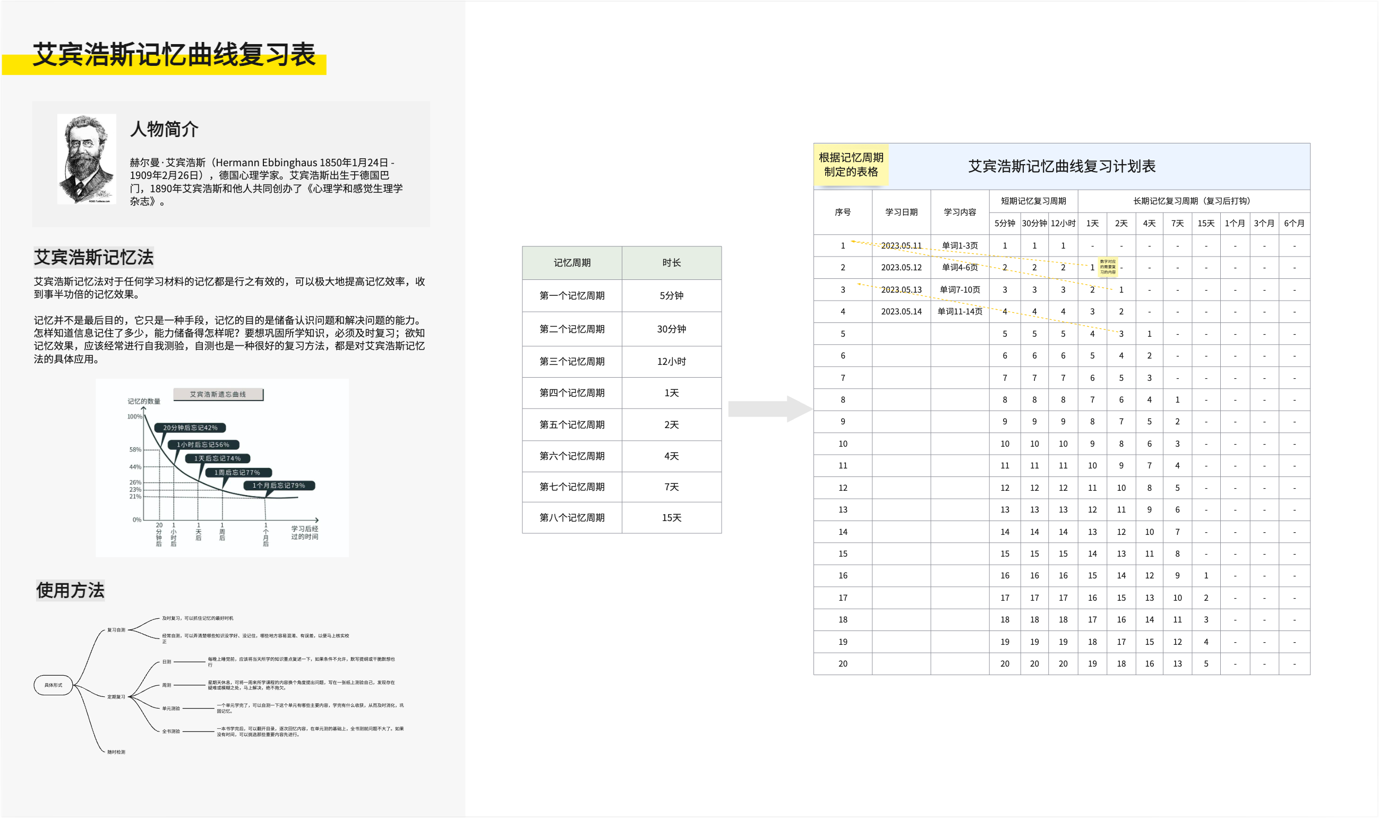This screenshot has width=1379, height=818.
Task: Select the 定期复习 mind map branch
Action: point(116,697)
